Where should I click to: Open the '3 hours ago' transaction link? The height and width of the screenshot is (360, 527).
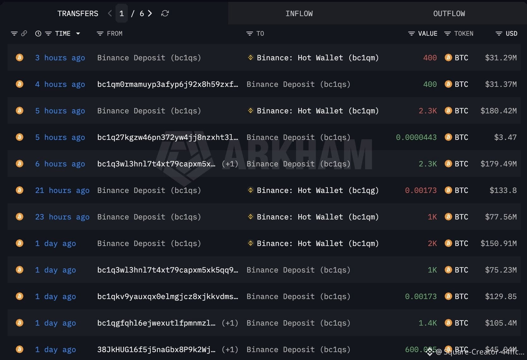click(x=60, y=58)
